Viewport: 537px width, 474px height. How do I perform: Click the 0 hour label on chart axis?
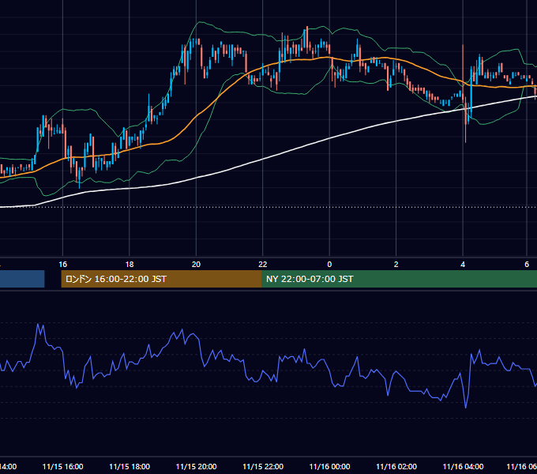pyautogui.click(x=329, y=265)
